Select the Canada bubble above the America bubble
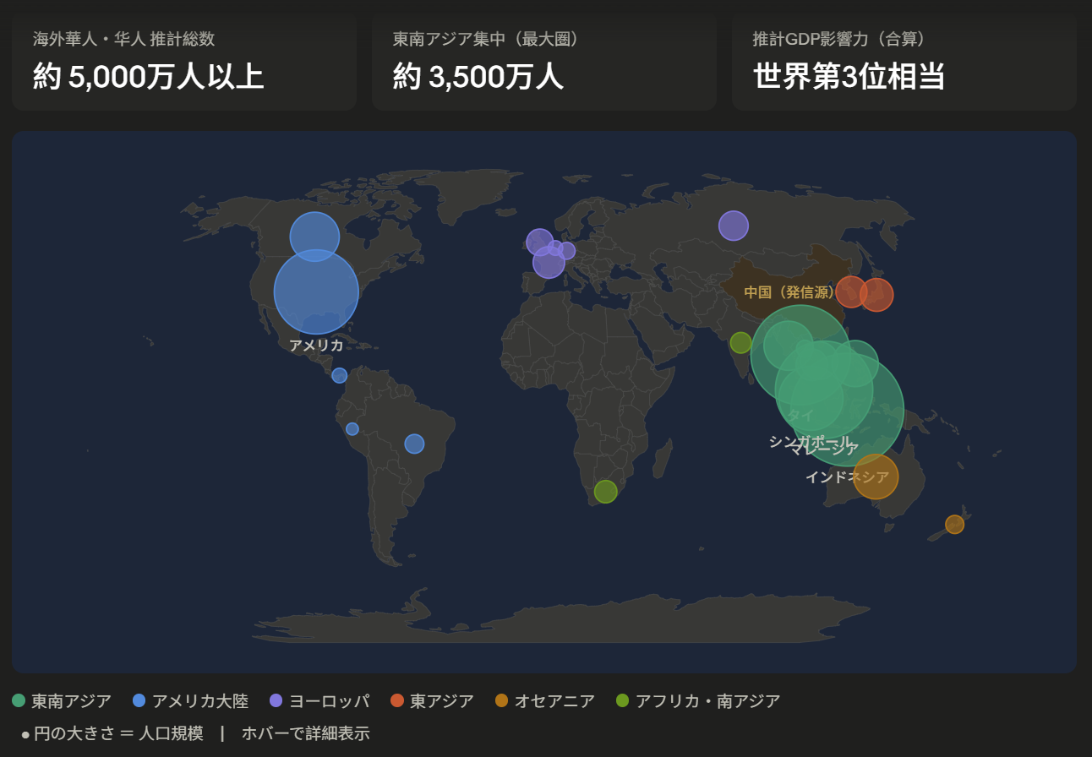Viewport: 1092px width, 757px height. click(x=314, y=237)
